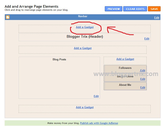Select the Followers gadget block
Image resolution: width=164 pixels, height=129 pixels.
(x=125, y=69)
